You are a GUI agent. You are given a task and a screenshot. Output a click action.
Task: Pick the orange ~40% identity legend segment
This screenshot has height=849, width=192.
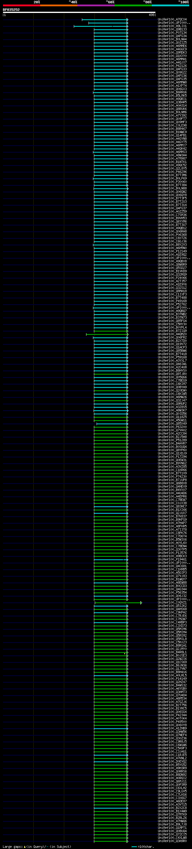coord(59,5)
